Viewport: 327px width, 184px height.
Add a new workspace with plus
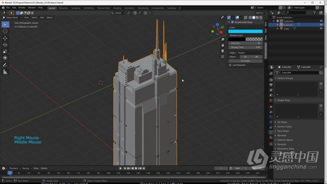180,8
